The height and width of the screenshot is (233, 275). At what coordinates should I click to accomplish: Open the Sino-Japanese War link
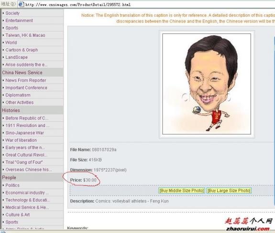(x=25, y=133)
